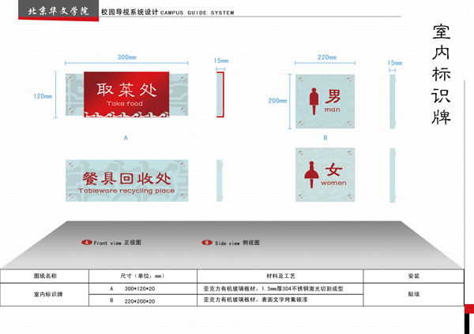Click the Front view 正视图 legend text
The image size is (474, 334).
click(x=117, y=243)
